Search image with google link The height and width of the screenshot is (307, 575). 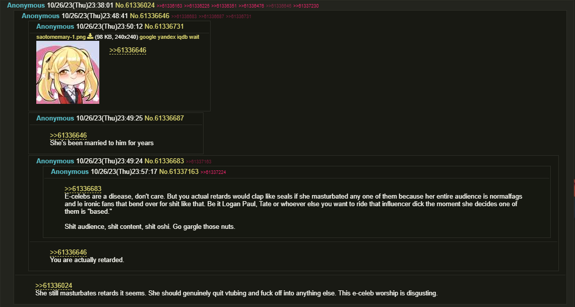[x=148, y=37]
